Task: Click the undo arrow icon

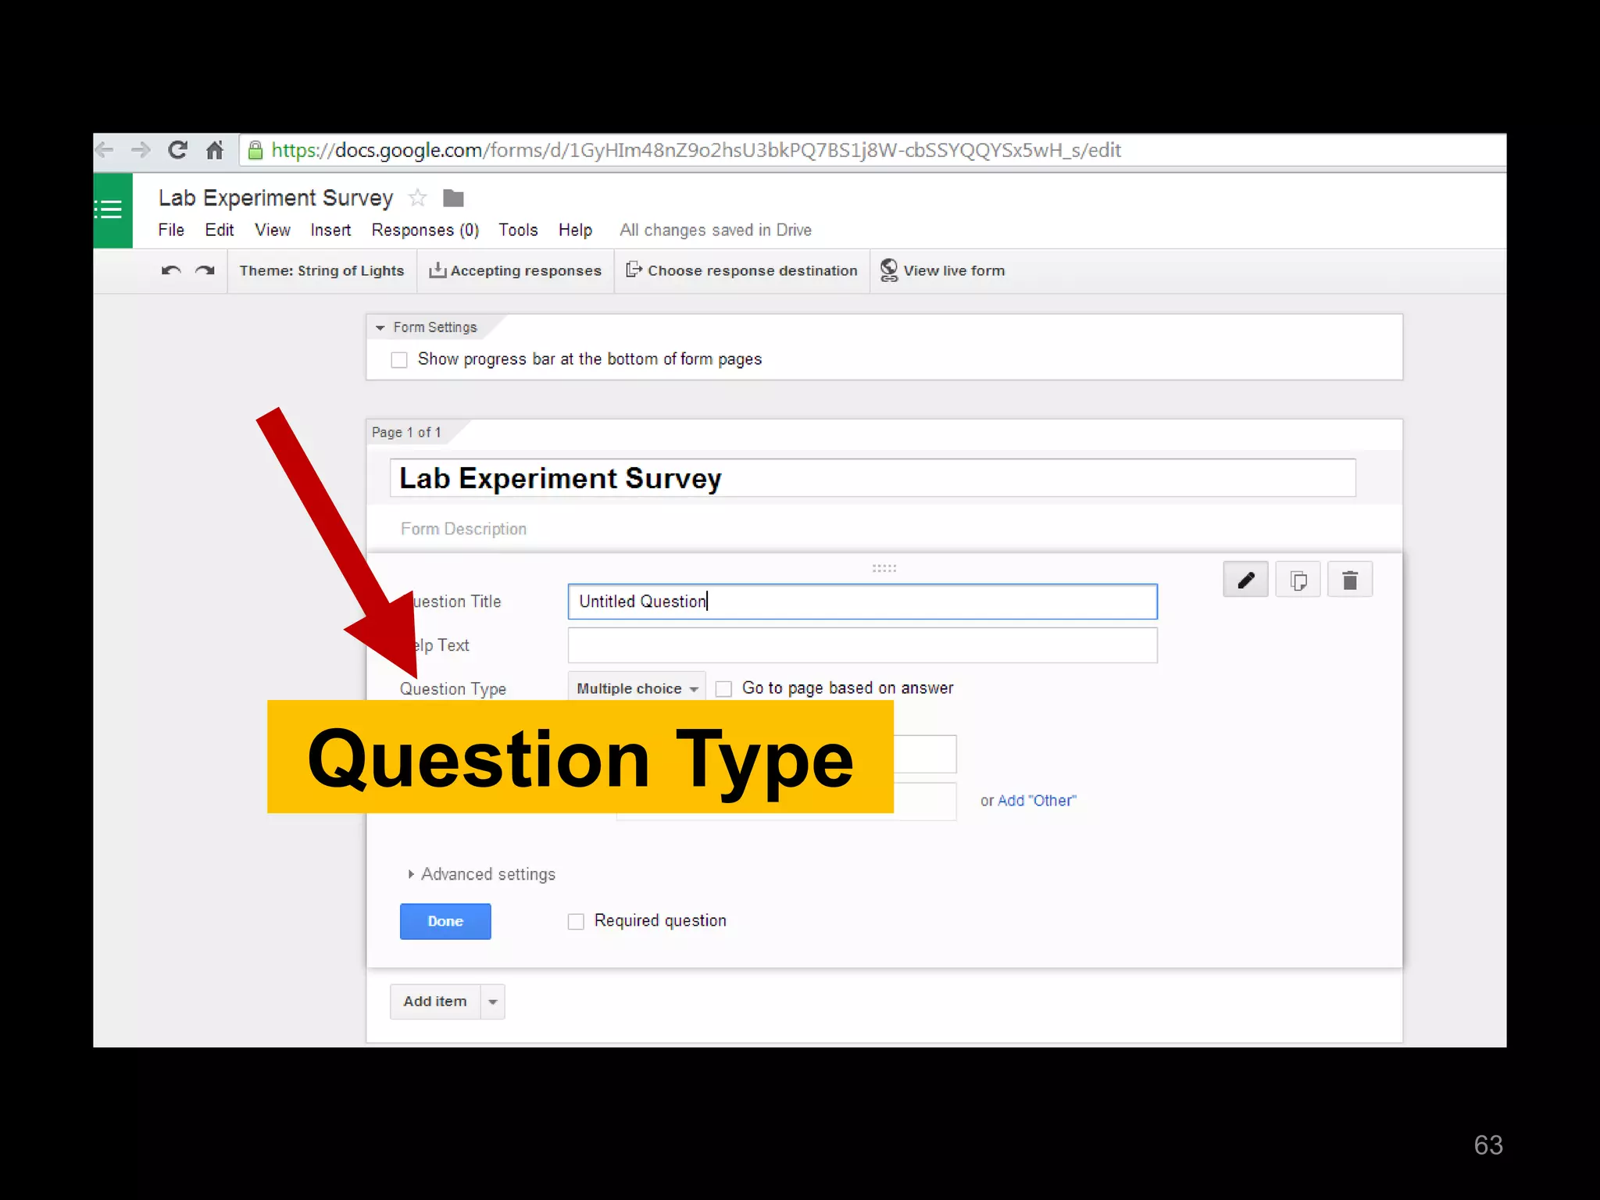Action: pyautogui.click(x=171, y=270)
